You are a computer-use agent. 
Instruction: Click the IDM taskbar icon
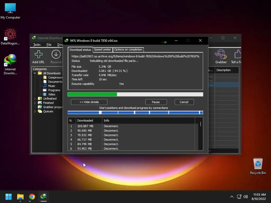pos(44,197)
